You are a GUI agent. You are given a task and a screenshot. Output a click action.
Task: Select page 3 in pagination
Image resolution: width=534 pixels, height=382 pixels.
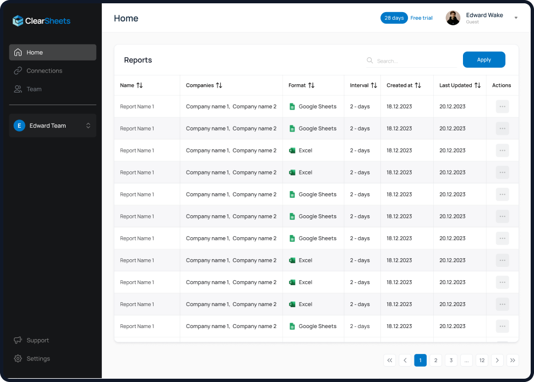[x=451, y=360]
